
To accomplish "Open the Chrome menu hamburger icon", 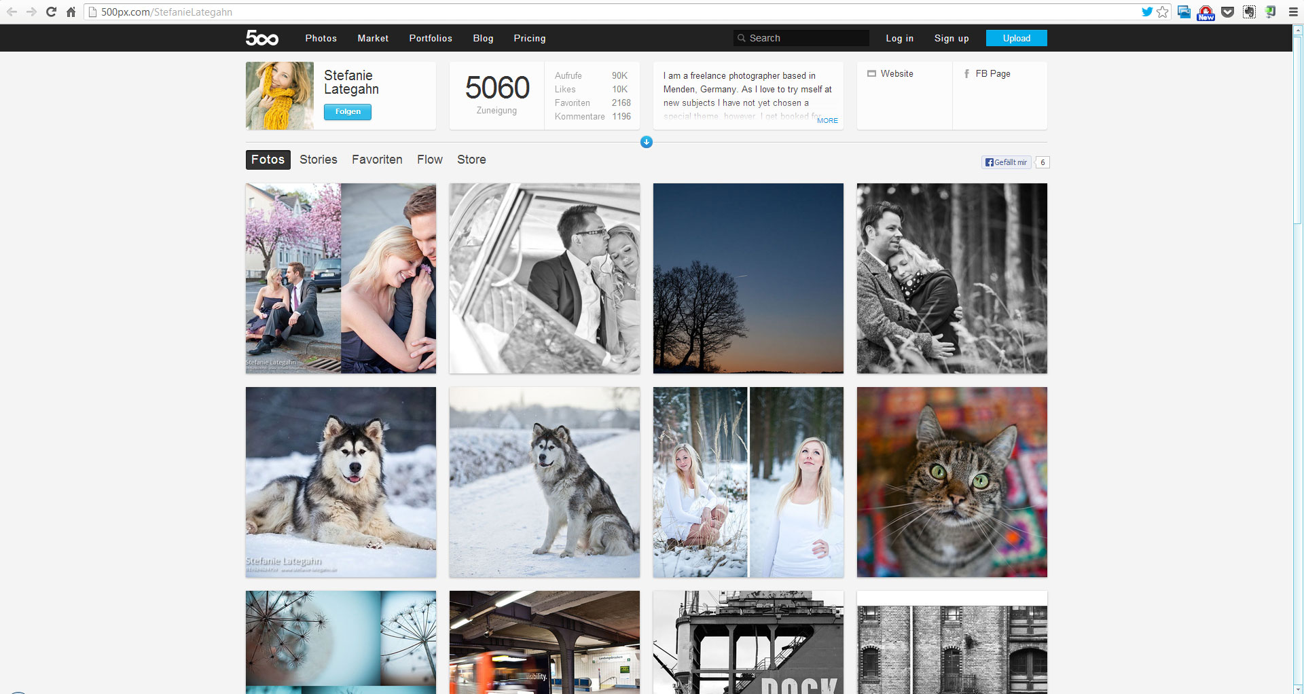I will click(x=1293, y=12).
